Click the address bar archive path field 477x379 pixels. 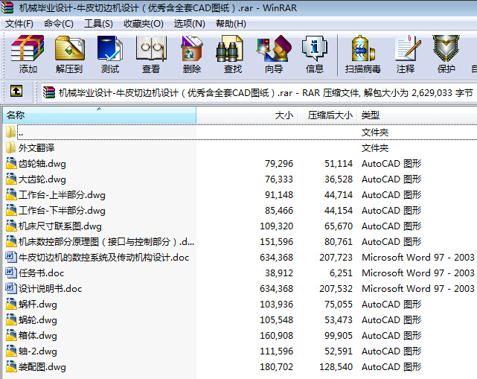pyautogui.click(x=259, y=92)
